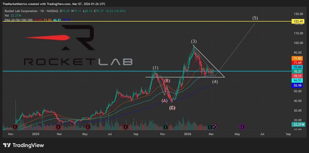
Task: Click the earnings marker nearest Nov 2024
Action: pyautogui.click(x=15, y=127)
